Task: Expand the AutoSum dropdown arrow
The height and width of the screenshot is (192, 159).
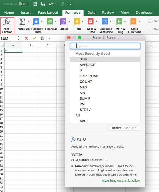Action: click(x=29, y=22)
